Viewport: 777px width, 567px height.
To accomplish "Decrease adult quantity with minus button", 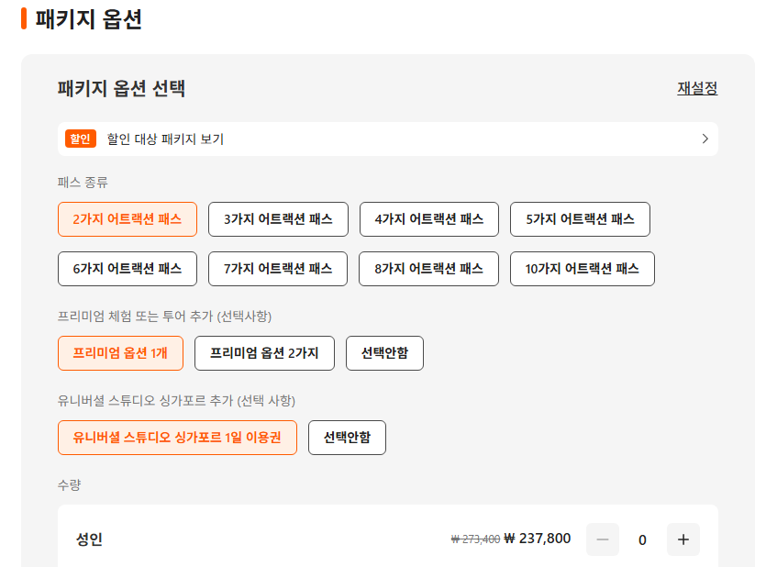I will 603,539.
